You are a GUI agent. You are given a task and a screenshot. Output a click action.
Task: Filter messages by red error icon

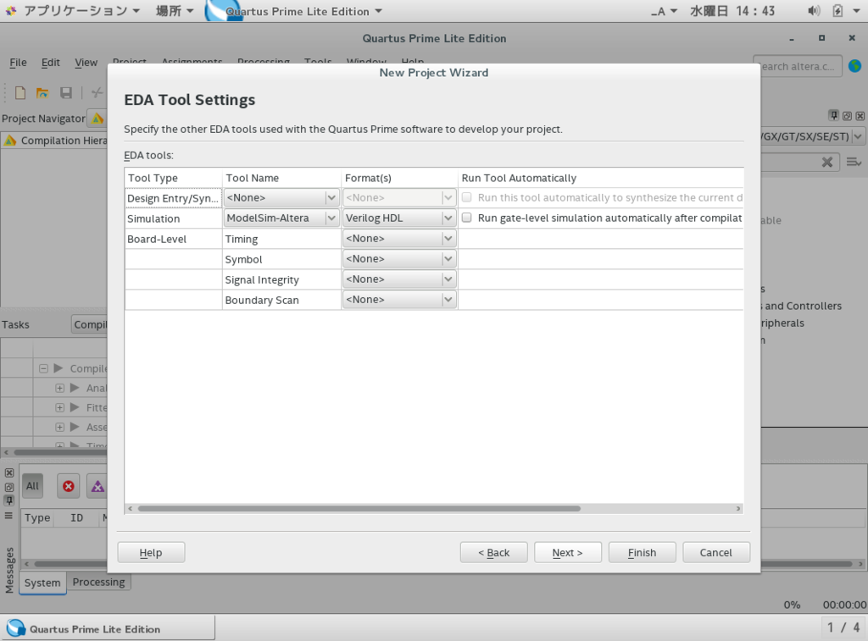click(x=68, y=486)
